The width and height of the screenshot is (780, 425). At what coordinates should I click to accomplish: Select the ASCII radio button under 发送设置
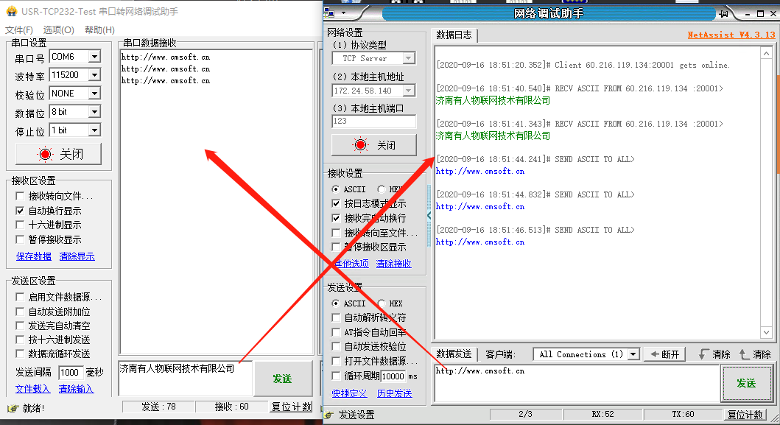(336, 303)
